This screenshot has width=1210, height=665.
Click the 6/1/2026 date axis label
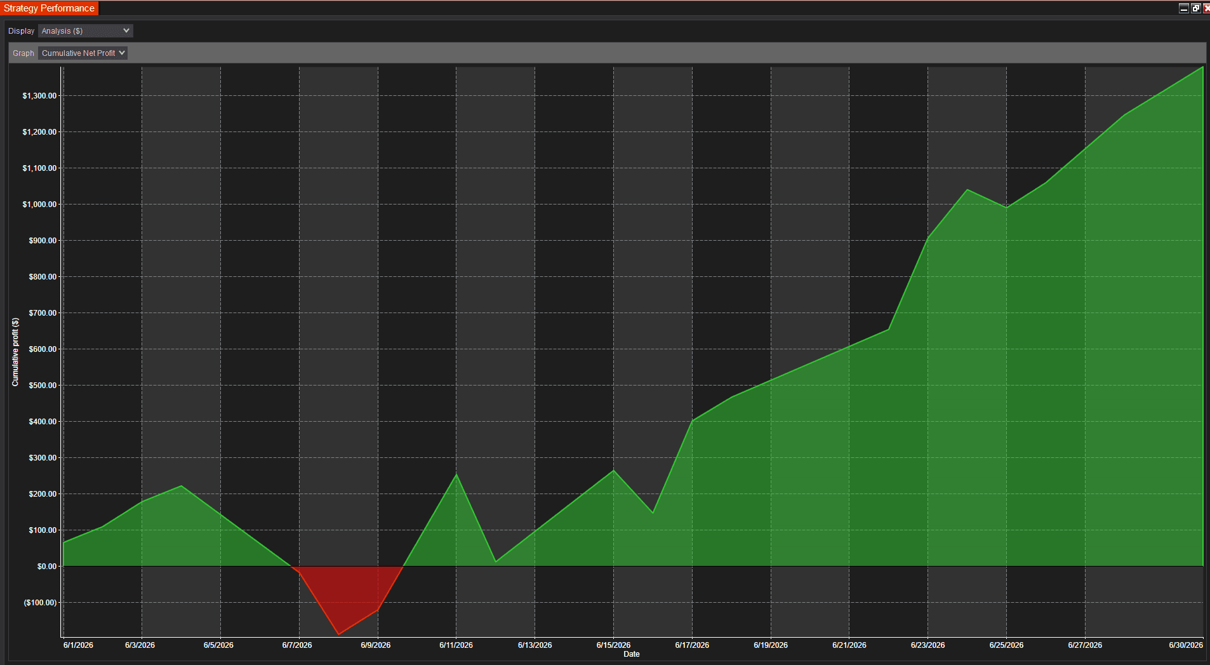78,645
